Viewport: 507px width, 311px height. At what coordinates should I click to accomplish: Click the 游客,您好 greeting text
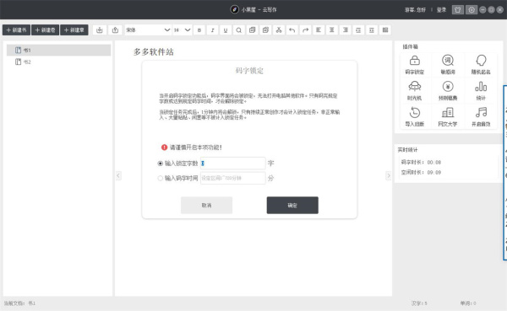click(x=415, y=10)
